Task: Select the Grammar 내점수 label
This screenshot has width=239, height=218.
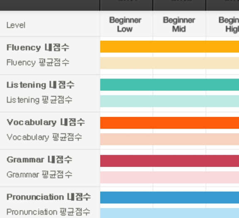Action: point(39,160)
